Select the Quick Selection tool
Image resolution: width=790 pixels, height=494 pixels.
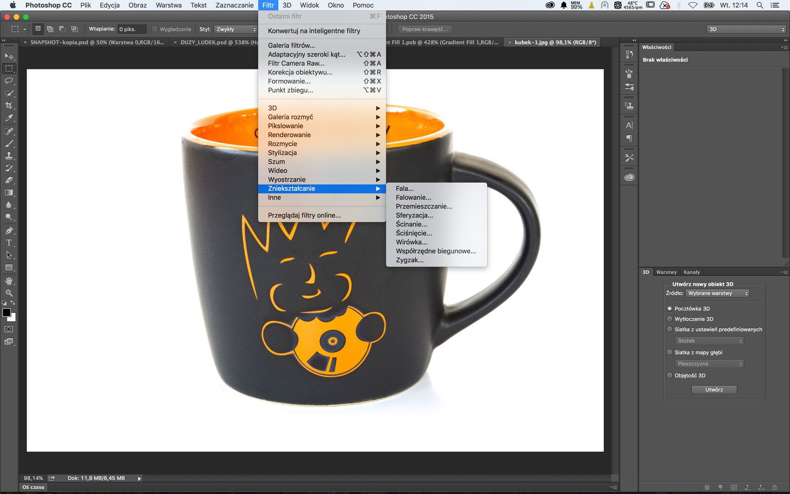(x=9, y=93)
